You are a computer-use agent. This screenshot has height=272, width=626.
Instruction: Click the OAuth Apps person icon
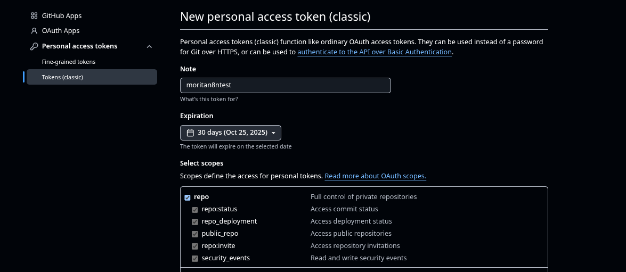(34, 31)
